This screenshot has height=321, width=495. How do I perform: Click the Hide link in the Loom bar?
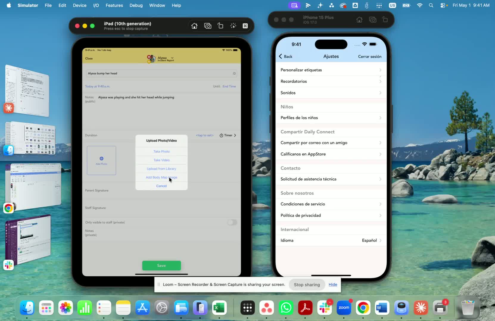pos(333,285)
